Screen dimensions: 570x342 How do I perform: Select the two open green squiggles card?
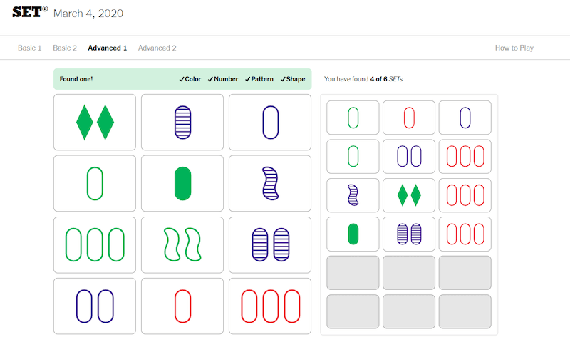pyautogui.click(x=182, y=244)
